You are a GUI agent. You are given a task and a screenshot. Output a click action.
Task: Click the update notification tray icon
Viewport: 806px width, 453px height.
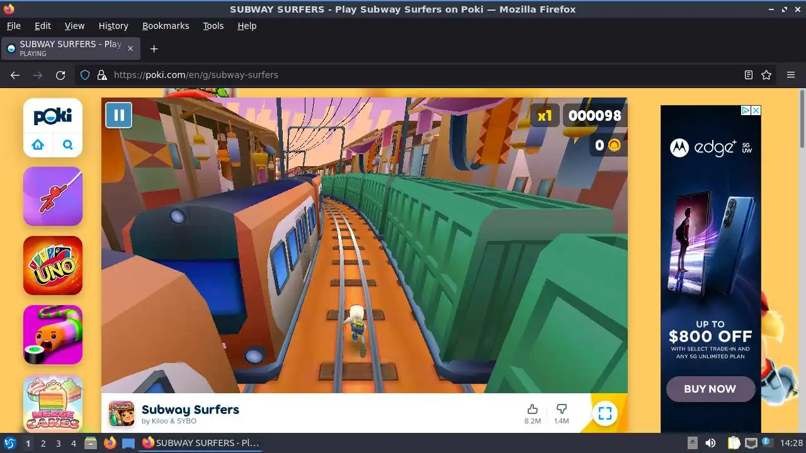[768, 443]
